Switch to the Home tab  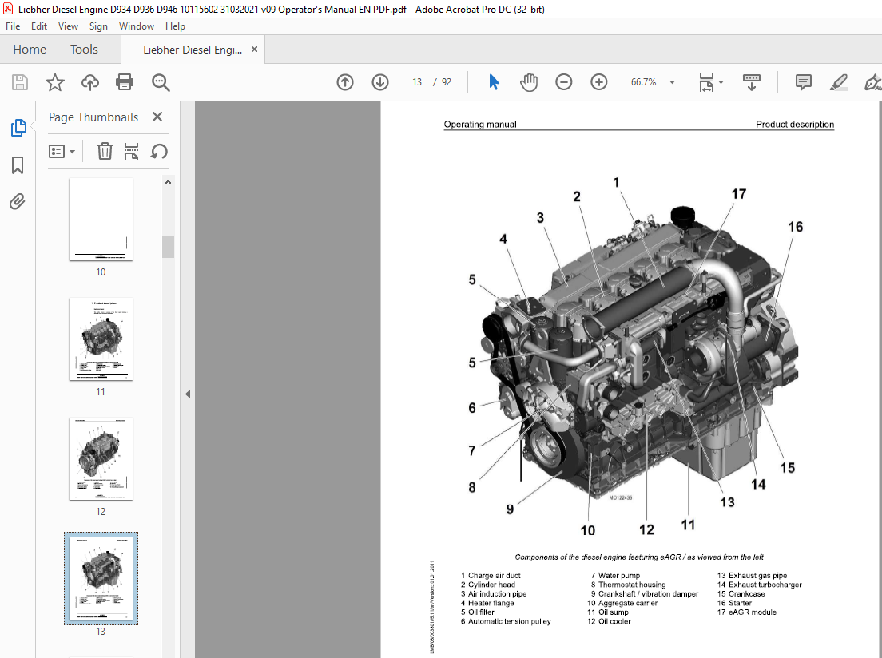(30, 50)
